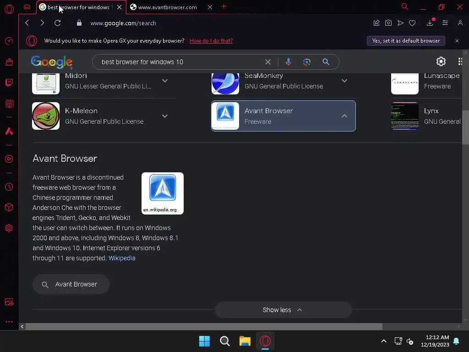Open the downloads icon in toolbar
The image size is (469, 352).
click(430, 23)
